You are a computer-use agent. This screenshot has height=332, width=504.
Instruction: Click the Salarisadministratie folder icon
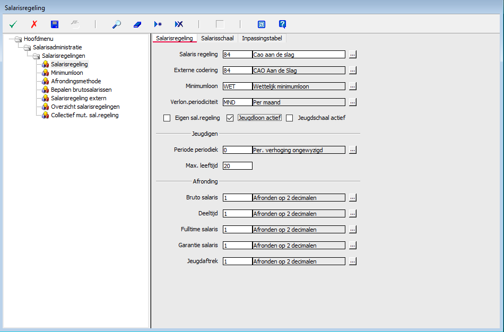(x=27, y=48)
